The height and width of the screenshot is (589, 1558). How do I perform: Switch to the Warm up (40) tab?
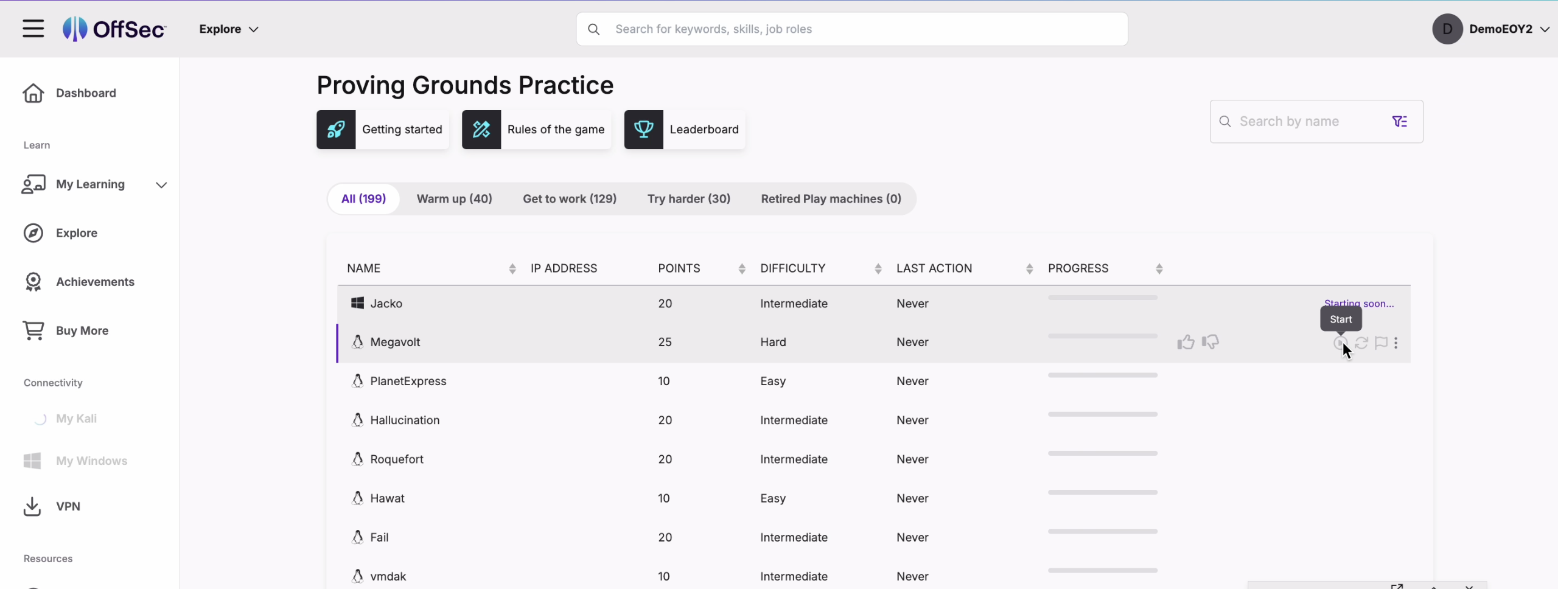tap(455, 199)
